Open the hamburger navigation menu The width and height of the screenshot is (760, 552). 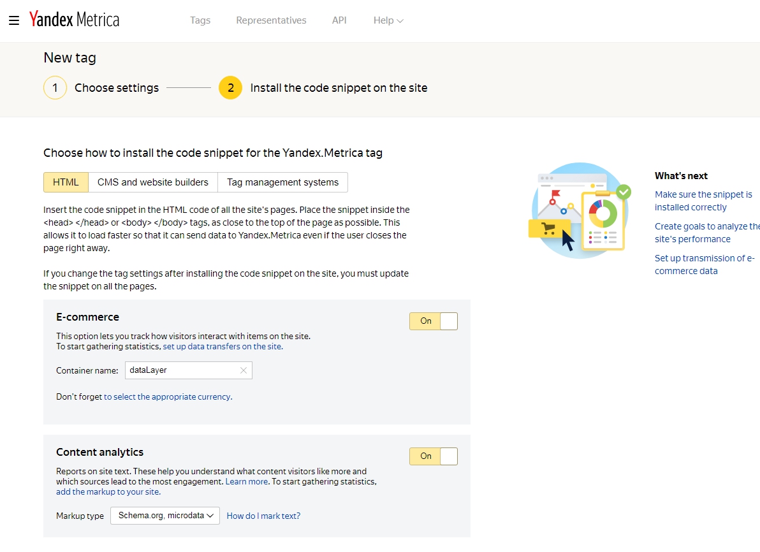pos(14,20)
